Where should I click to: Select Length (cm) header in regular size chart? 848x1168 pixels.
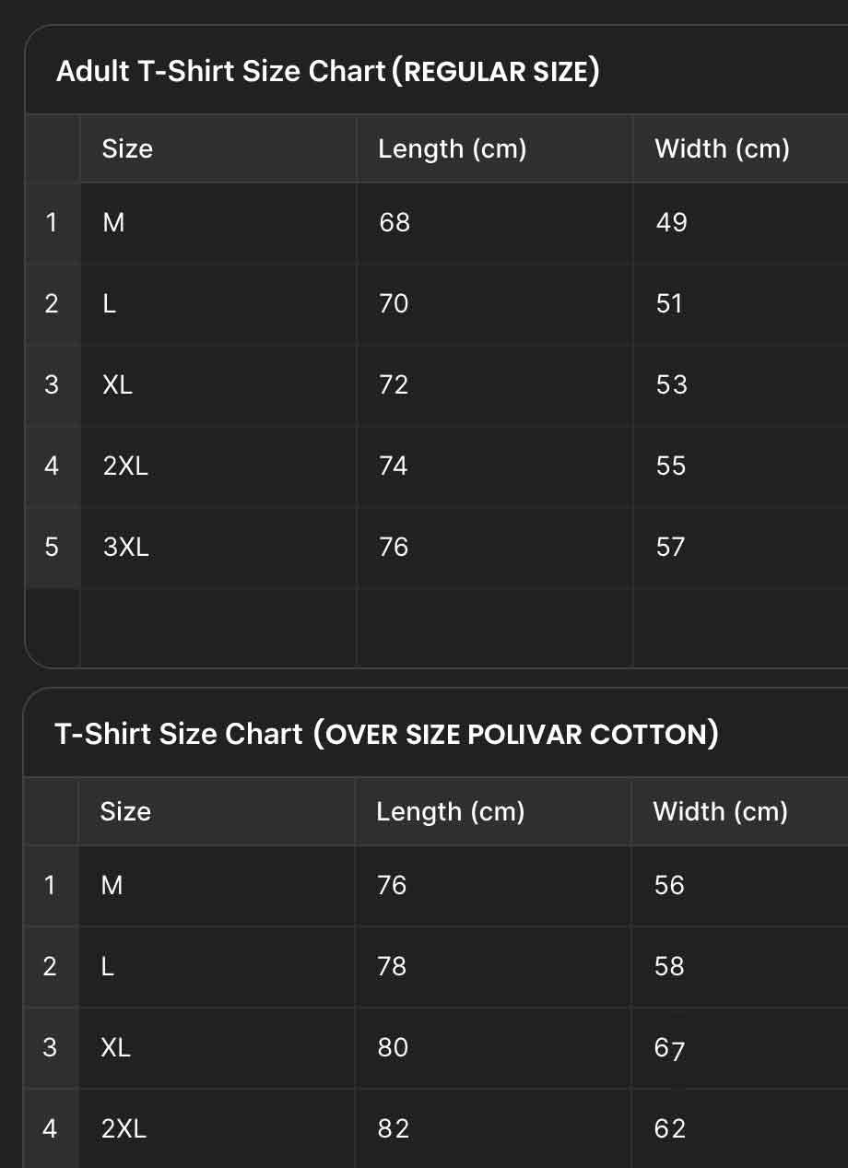pyautogui.click(x=452, y=148)
